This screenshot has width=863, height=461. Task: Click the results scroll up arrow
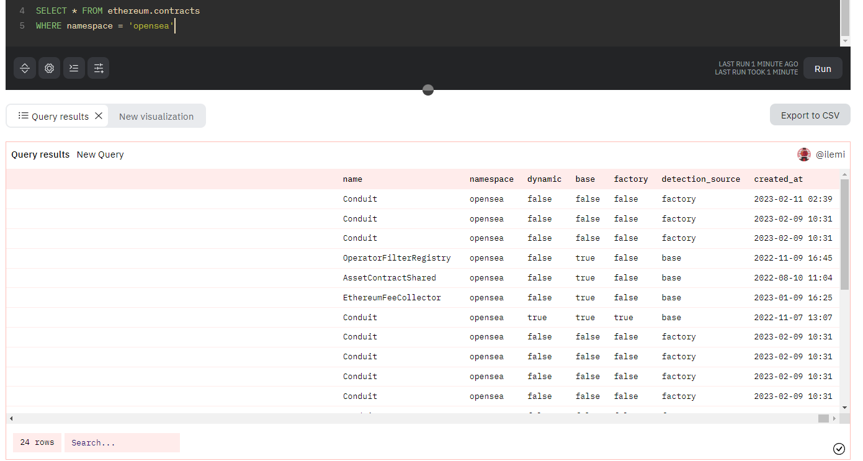click(x=844, y=173)
